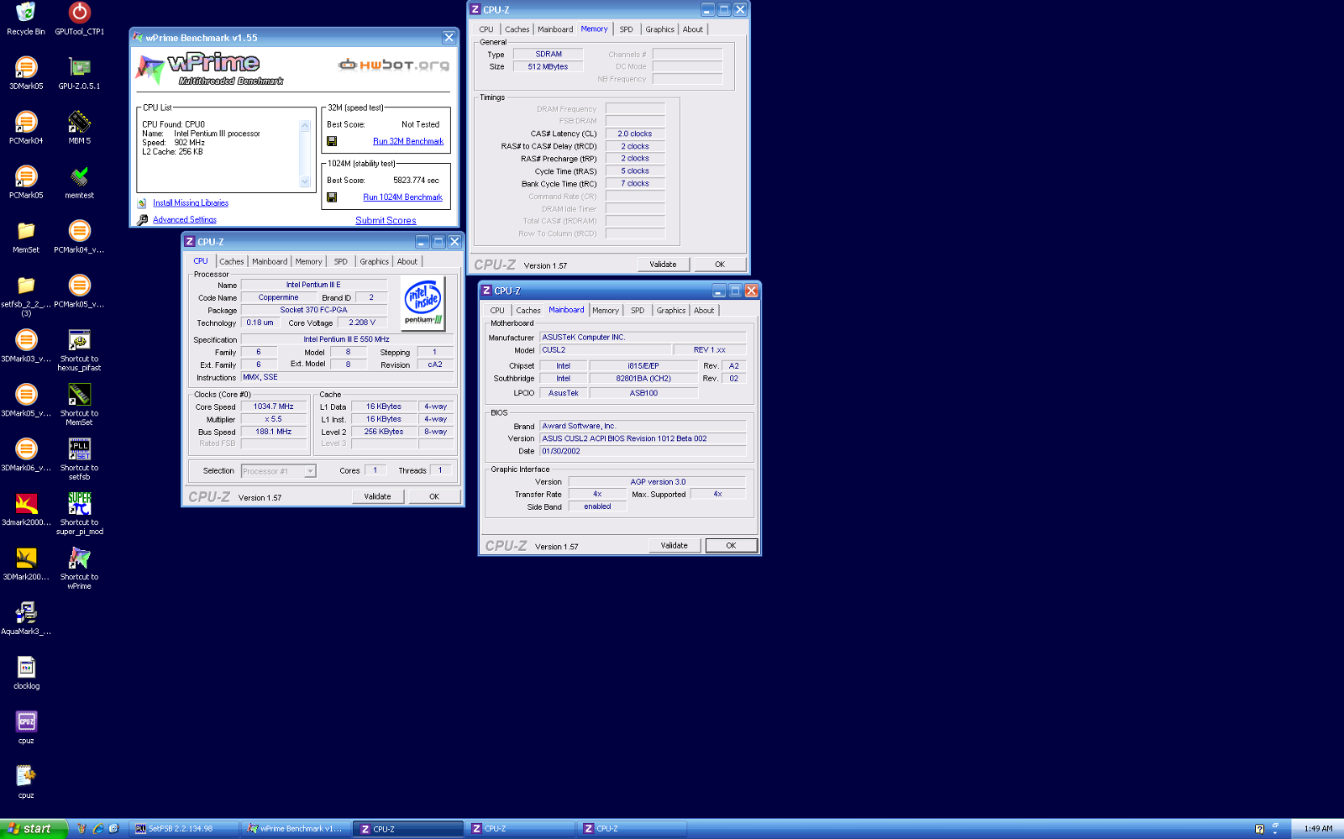Click the HWBOT.org logo in wPrime
The image size is (1344, 839).
point(394,65)
